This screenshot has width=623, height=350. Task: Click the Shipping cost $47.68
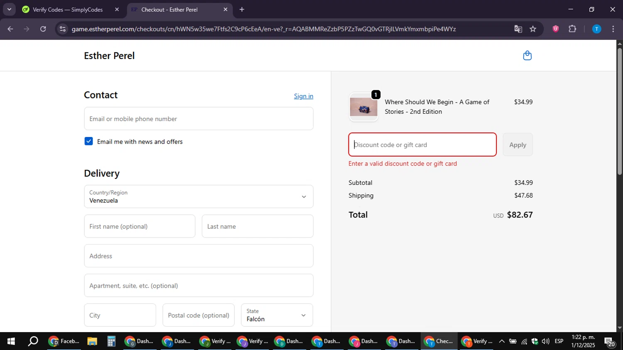pyautogui.click(x=523, y=196)
